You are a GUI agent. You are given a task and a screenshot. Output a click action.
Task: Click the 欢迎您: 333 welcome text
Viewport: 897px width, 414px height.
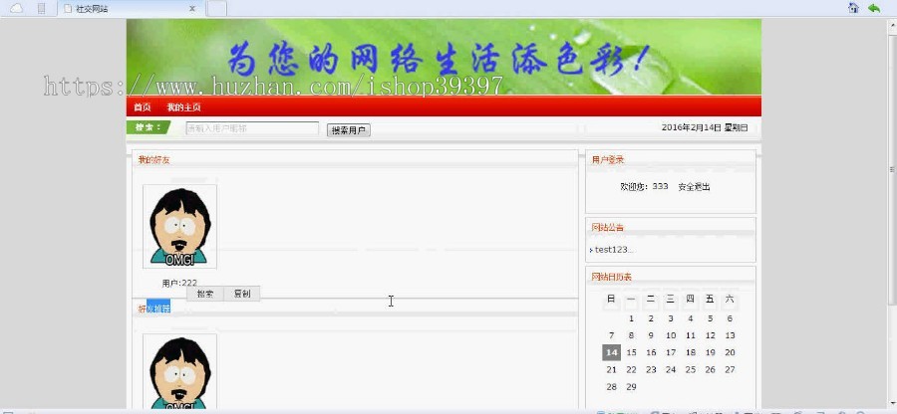tap(644, 187)
